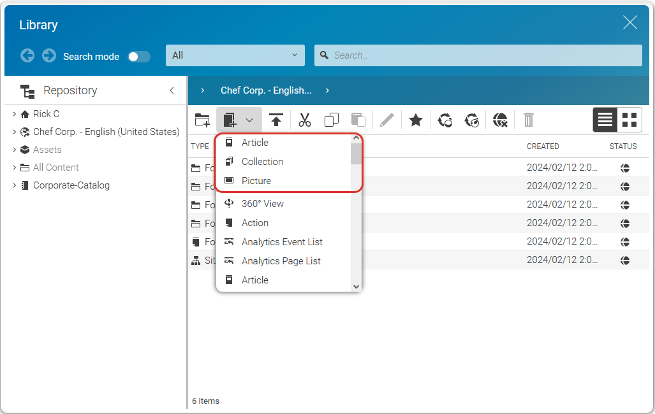The width and height of the screenshot is (655, 414).
Task: Toggle Search mode switch on
Action: click(139, 56)
